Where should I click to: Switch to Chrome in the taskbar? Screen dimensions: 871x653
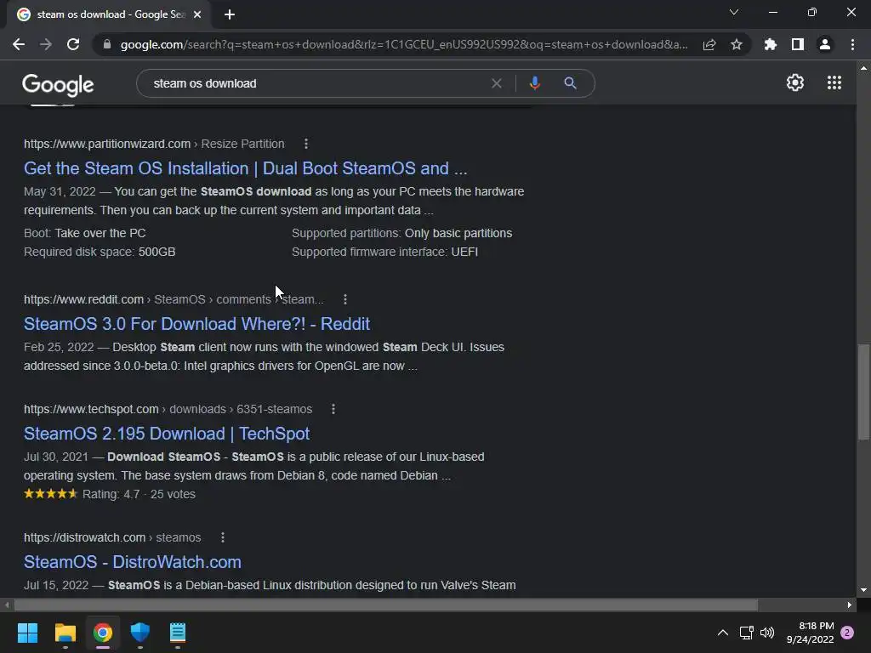click(103, 633)
